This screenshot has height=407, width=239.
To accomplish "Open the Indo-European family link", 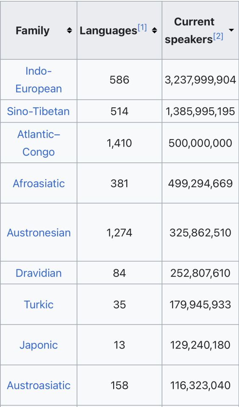I will click(39, 80).
